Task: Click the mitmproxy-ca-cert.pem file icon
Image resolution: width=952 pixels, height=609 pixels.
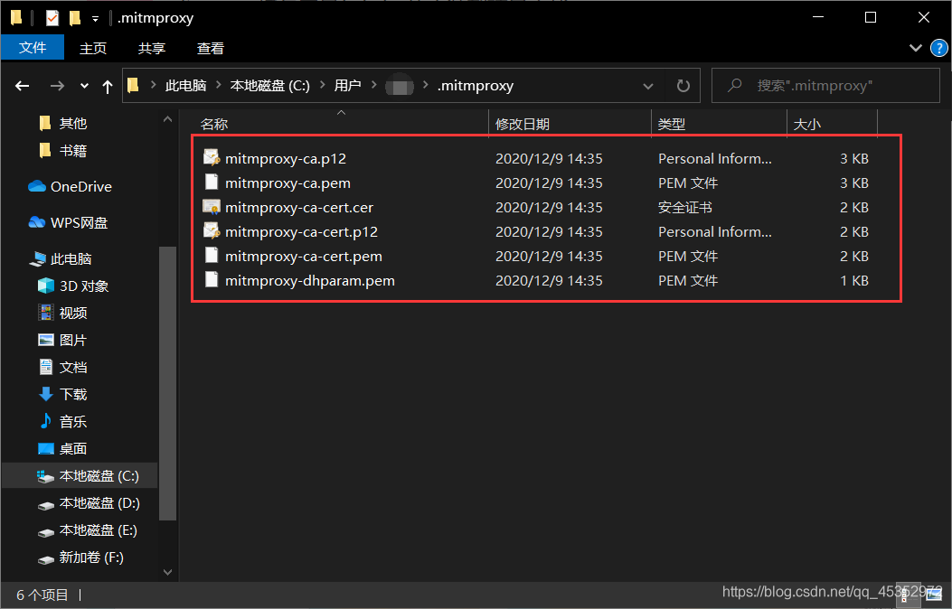Action: 212,256
